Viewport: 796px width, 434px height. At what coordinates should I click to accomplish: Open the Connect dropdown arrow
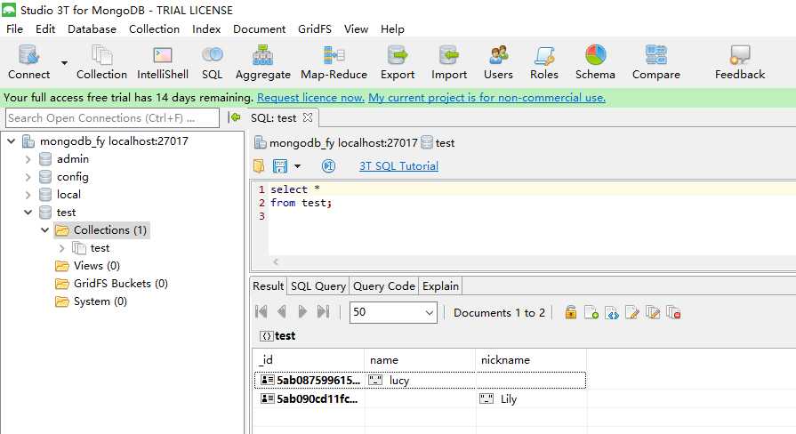pyautogui.click(x=64, y=63)
